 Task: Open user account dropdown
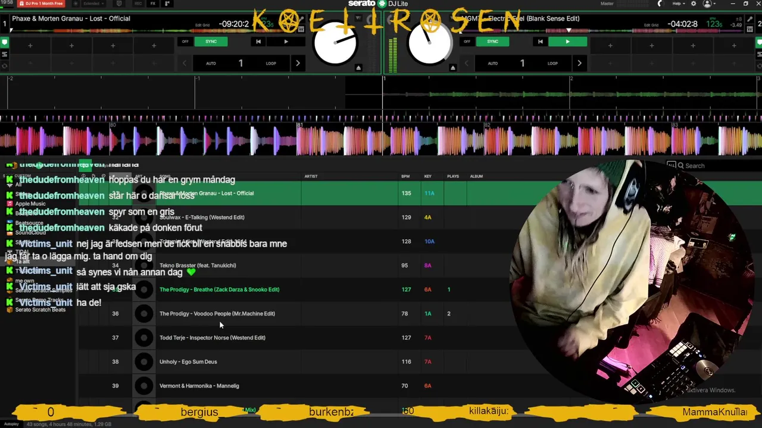pyautogui.click(x=708, y=4)
